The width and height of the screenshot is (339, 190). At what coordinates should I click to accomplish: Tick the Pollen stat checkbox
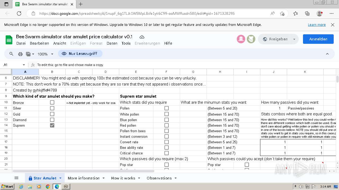(167, 108)
